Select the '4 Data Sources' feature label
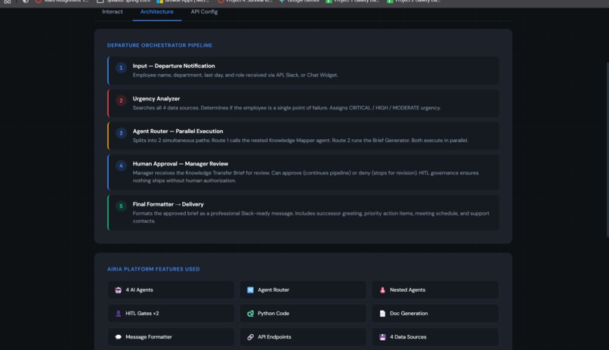 click(x=408, y=337)
